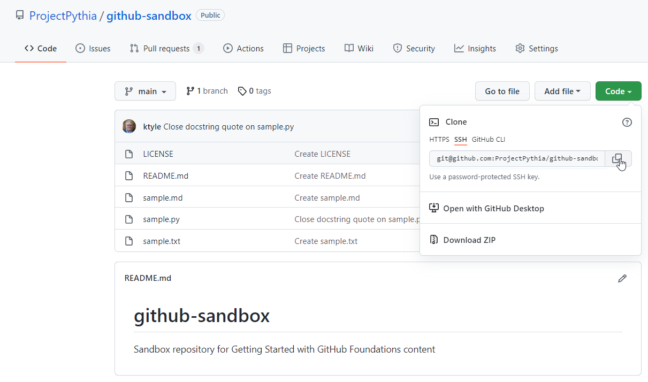Select the SSH clone option
Image resolution: width=648 pixels, height=382 pixels.
click(460, 139)
